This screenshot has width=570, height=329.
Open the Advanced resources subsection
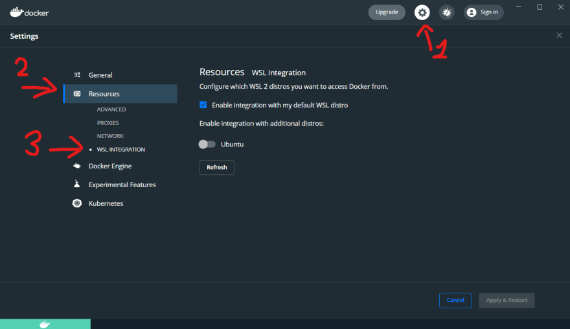111,109
